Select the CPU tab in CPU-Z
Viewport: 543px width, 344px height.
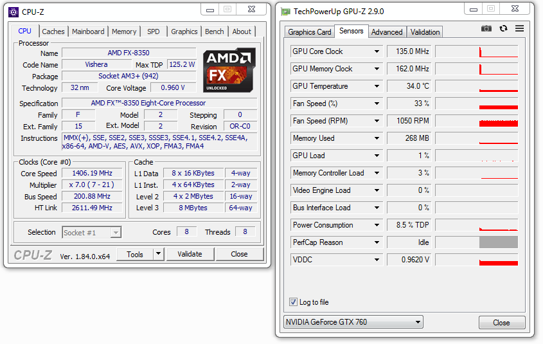click(24, 31)
